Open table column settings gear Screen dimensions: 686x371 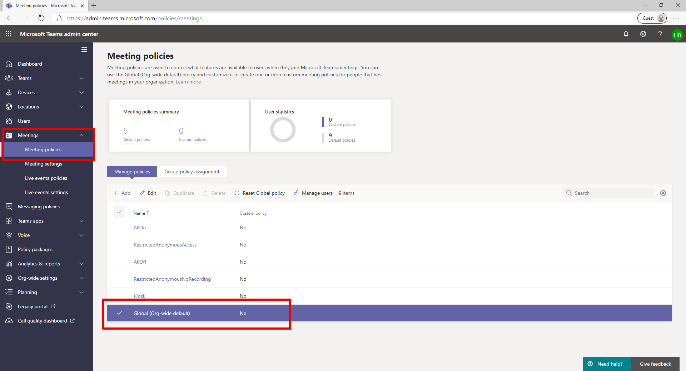click(x=663, y=193)
